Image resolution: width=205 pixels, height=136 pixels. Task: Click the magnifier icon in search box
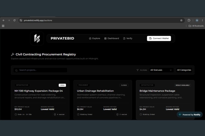pyautogui.click(x=16, y=70)
